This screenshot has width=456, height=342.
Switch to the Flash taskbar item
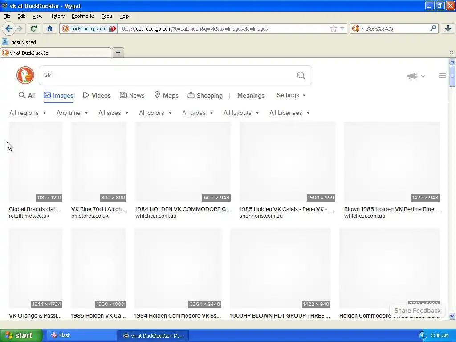click(81, 335)
